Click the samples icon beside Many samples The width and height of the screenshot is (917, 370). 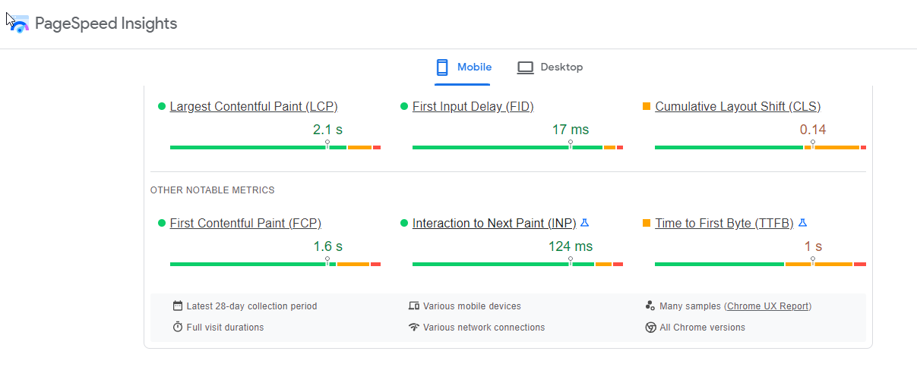coord(650,306)
